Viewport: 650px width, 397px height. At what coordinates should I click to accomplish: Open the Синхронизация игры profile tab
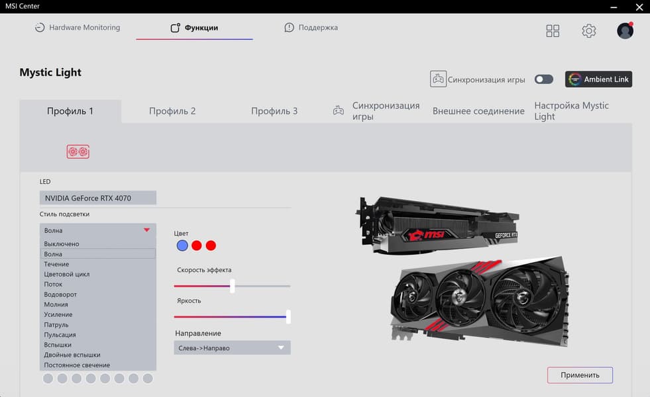(x=386, y=111)
